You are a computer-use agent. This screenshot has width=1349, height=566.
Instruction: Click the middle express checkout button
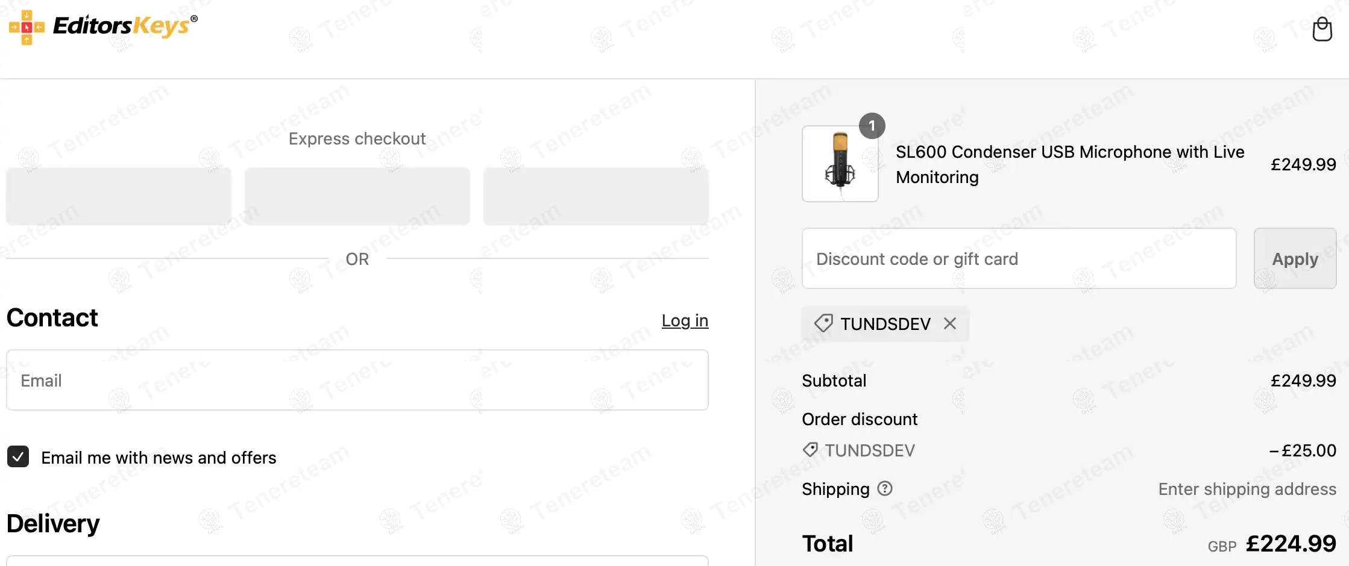coord(357,196)
